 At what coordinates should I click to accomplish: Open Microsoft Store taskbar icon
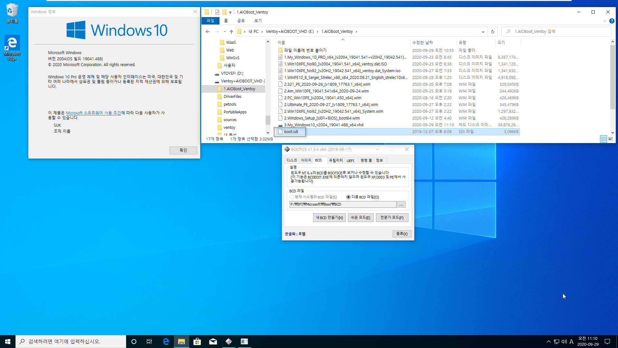[x=197, y=342]
